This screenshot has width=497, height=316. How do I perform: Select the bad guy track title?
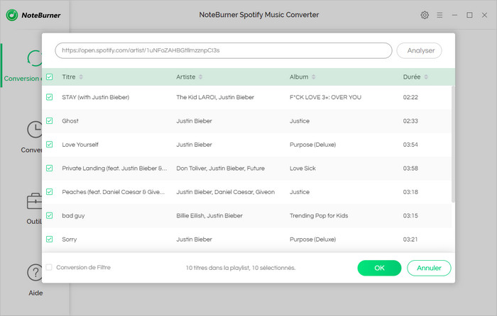tap(73, 215)
